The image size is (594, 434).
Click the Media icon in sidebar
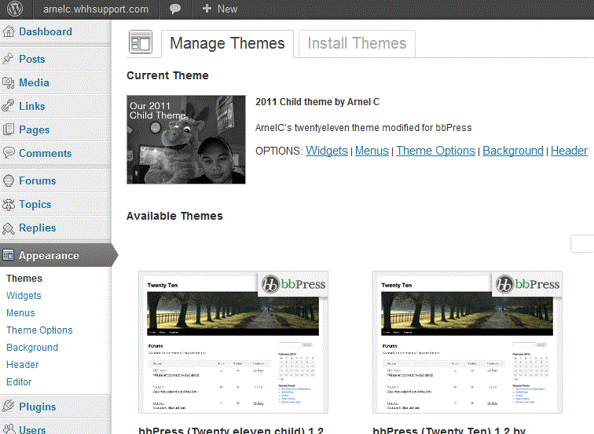[9, 82]
